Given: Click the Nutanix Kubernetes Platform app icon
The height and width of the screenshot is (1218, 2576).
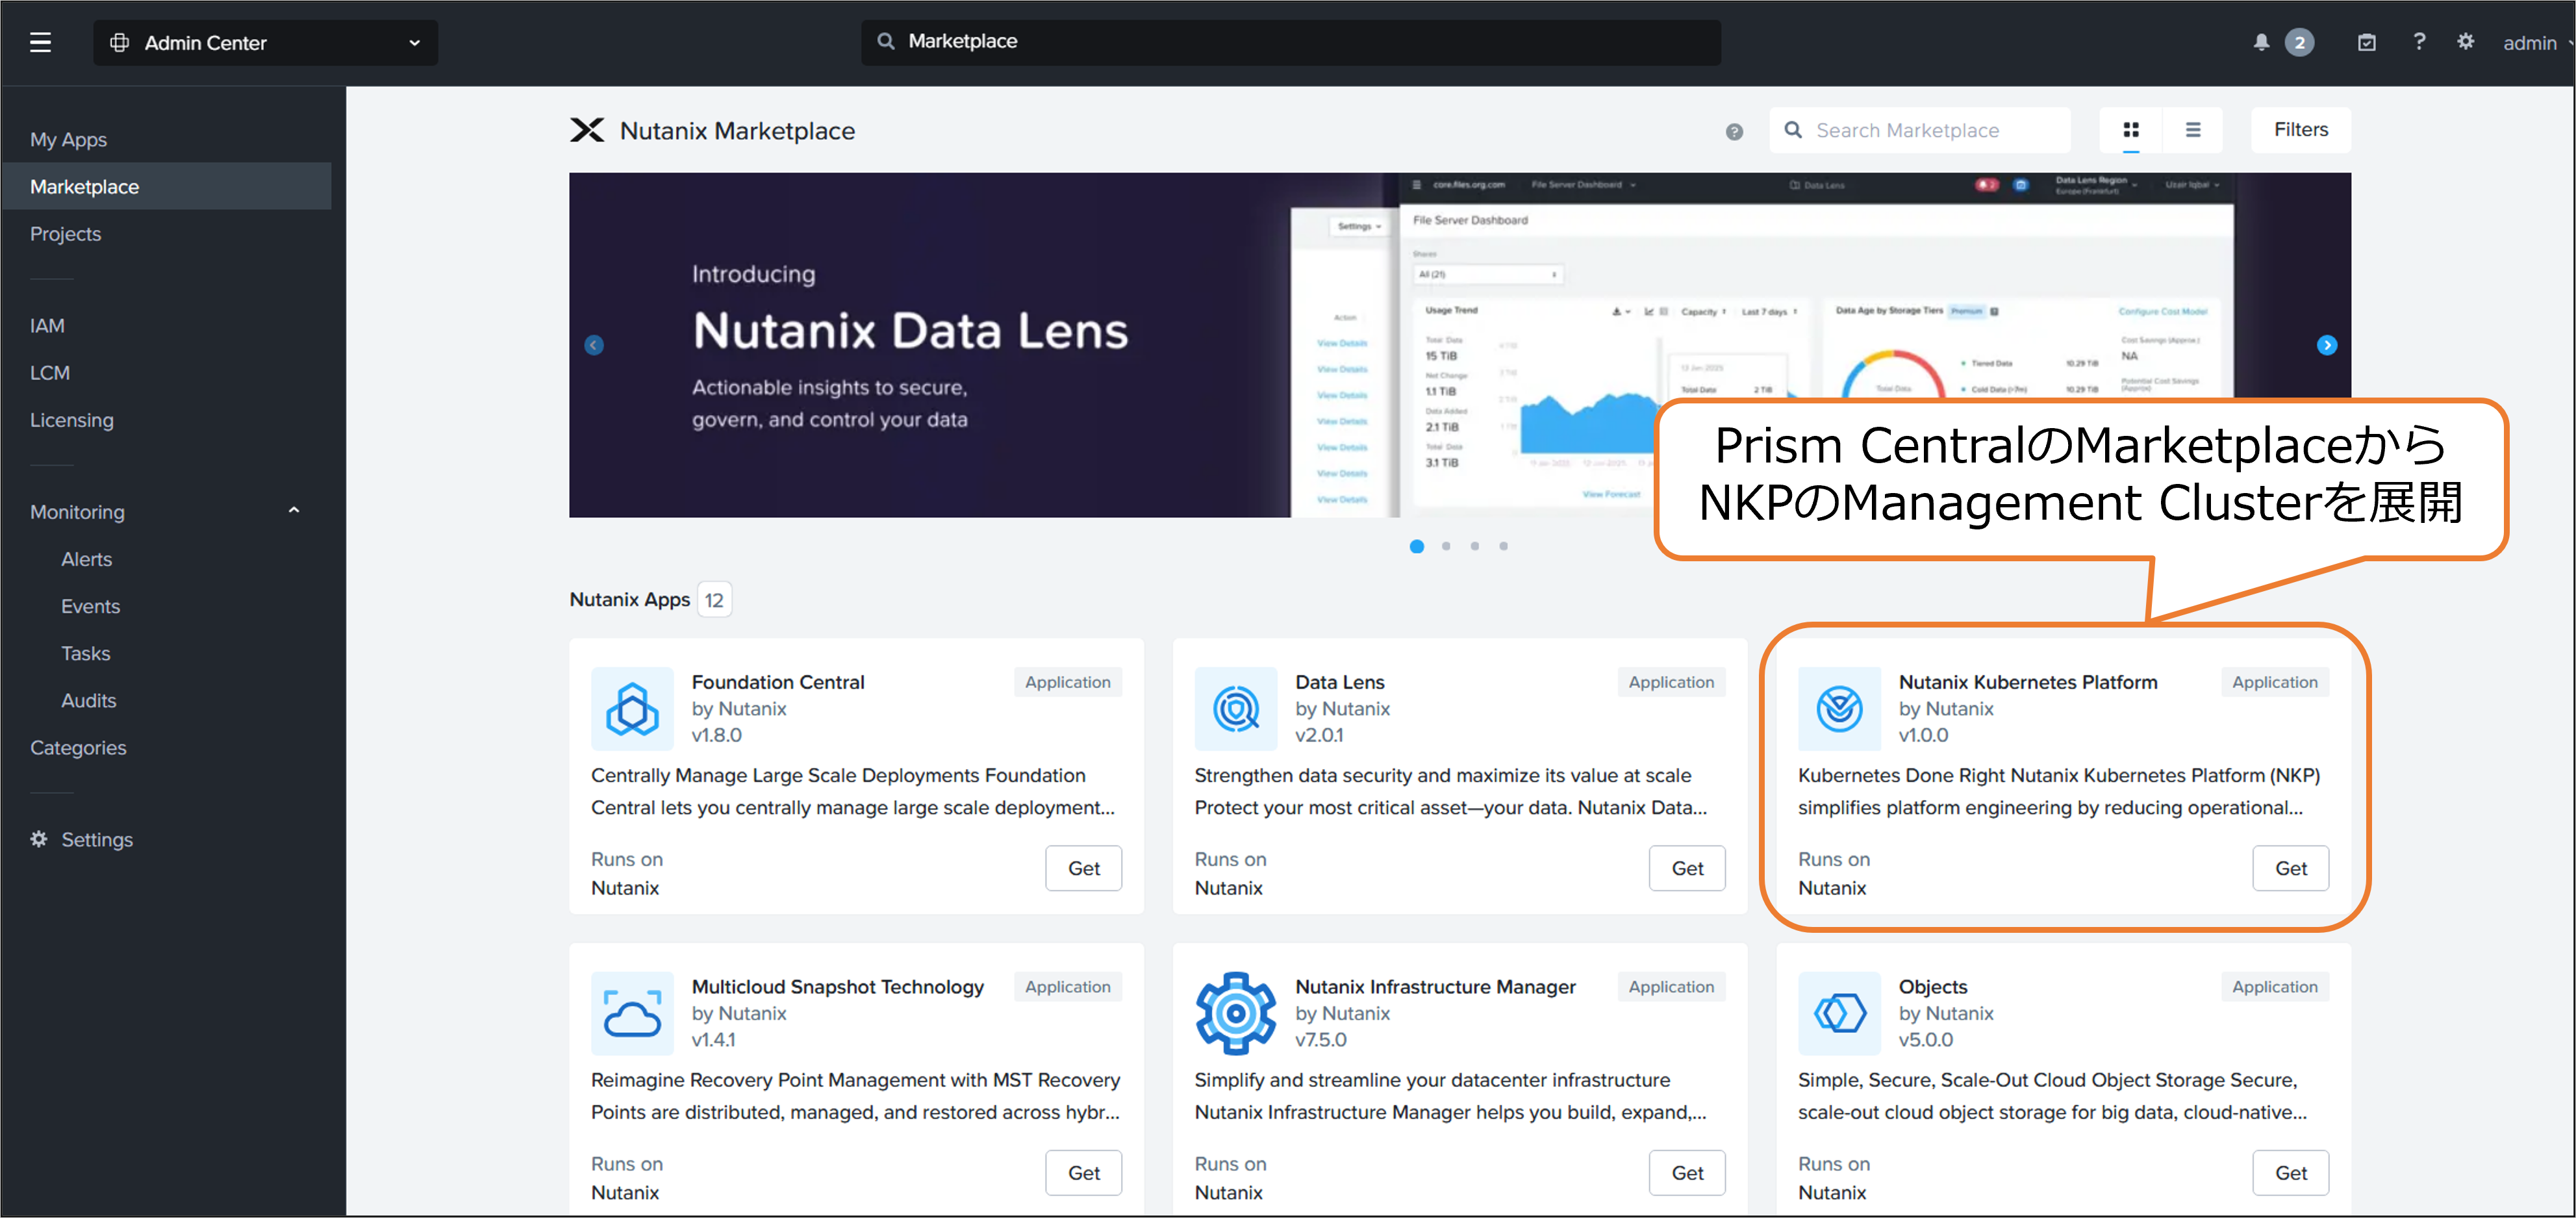Looking at the screenshot, I should click(x=1839, y=708).
